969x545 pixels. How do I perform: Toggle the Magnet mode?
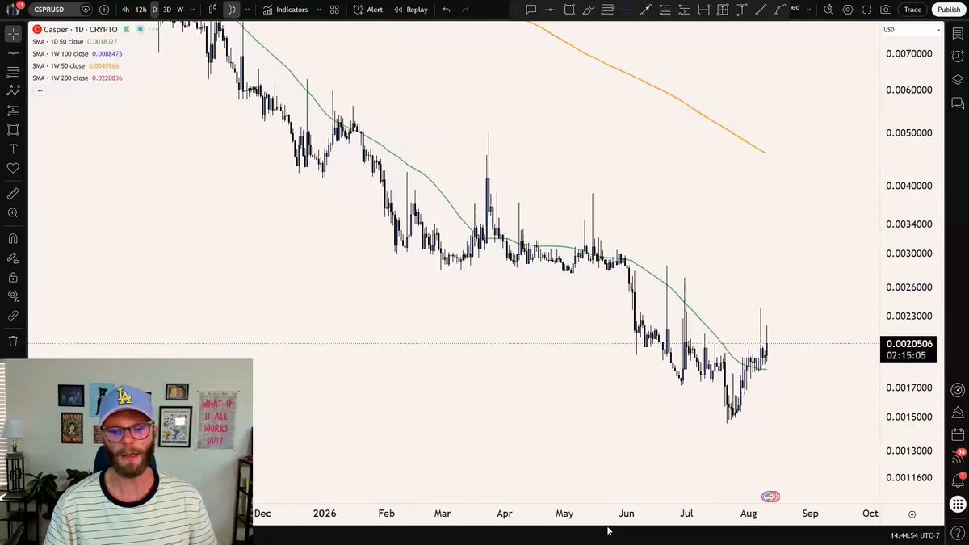[x=13, y=239]
